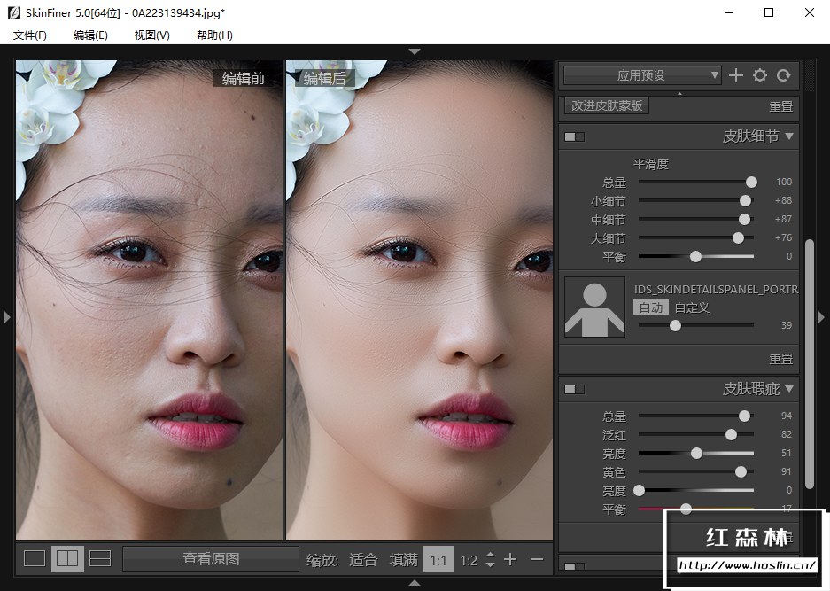
Task: Switch to single image view layout
Action: (x=35, y=558)
